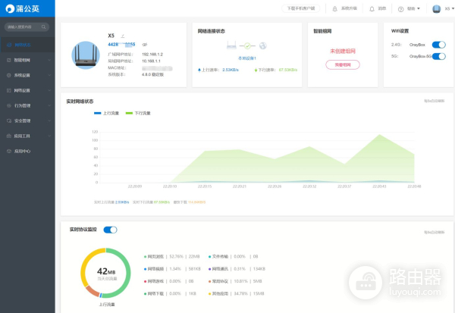
Task: Disable the 实时协议监控 switch
Action: point(110,229)
